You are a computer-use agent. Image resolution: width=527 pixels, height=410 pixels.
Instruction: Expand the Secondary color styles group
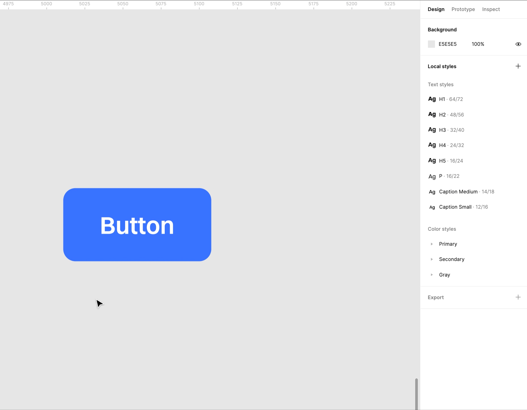tap(432, 259)
